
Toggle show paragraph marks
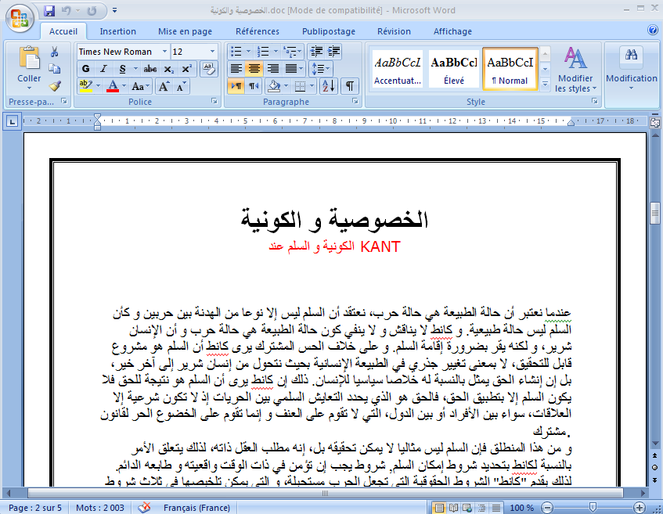[x=350, y=86]
